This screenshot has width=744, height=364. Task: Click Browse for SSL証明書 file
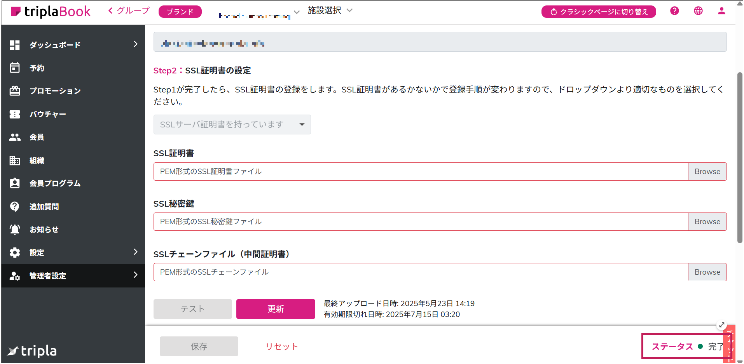click(x=707, y=171)
